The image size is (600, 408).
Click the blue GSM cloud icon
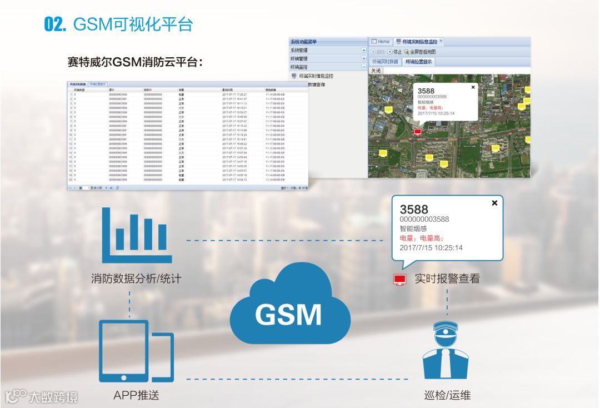[289, 304]
